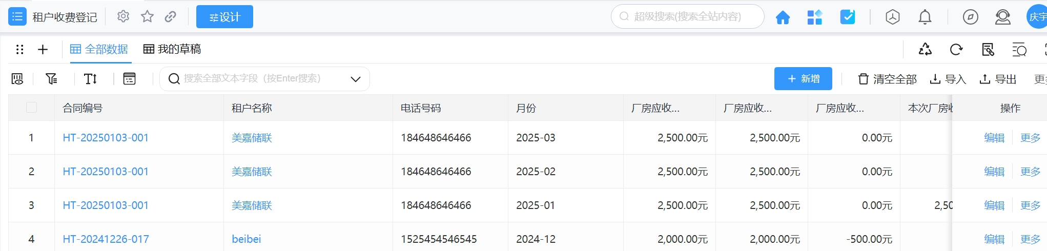Open the recycle bin icon
Screen dimensions: 1047x251
point(925,49)
